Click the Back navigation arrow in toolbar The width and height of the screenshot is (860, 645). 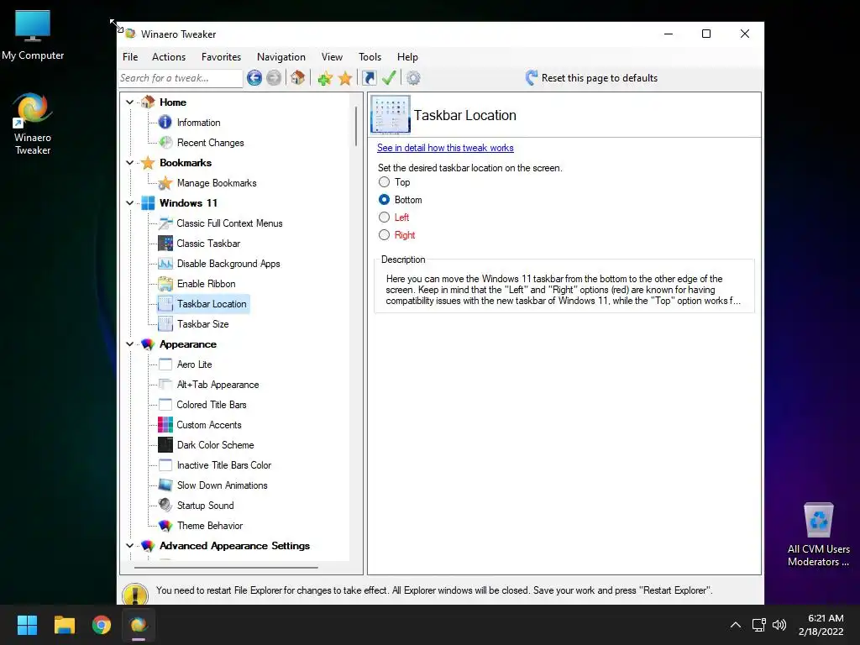(254, 78)
